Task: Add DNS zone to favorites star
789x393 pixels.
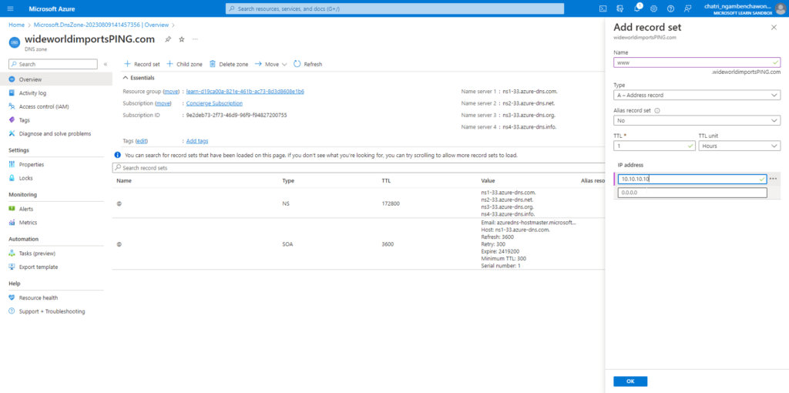Action: point(182,39)
